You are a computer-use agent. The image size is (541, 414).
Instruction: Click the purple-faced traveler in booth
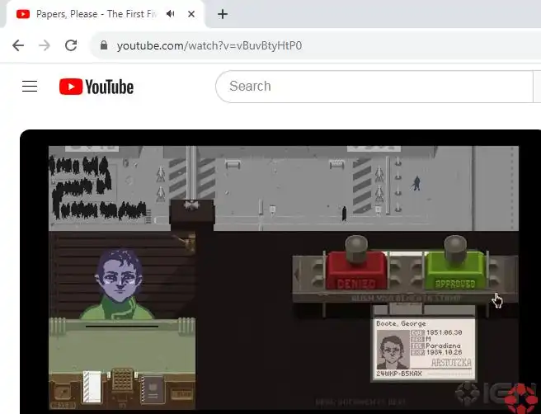pos(119,284)
